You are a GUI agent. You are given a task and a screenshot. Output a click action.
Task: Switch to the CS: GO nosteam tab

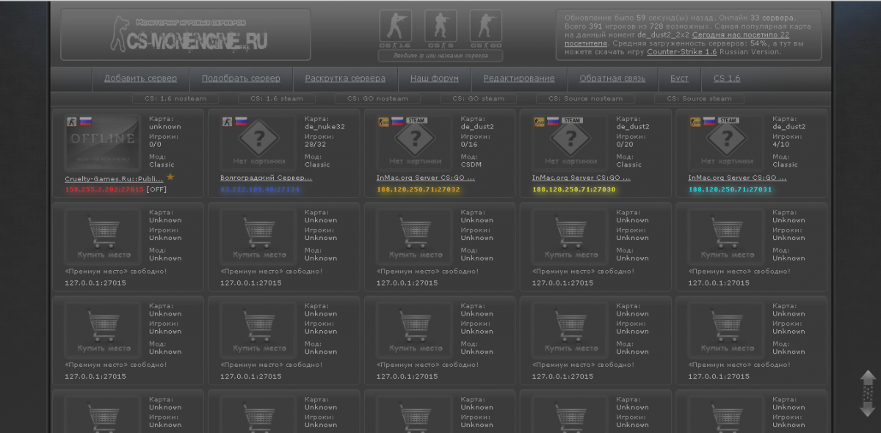379,98
